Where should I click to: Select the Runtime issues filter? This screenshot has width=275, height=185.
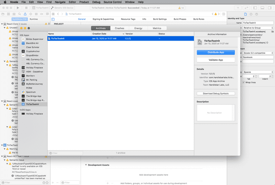point(33,19)
